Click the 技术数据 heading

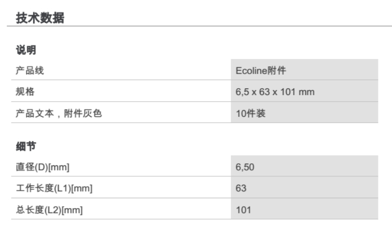click(40, 18)
